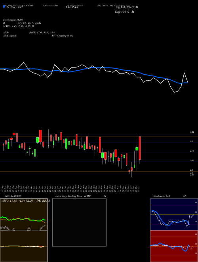Open the MACD chart below the ADX panel

pos(24,246)
